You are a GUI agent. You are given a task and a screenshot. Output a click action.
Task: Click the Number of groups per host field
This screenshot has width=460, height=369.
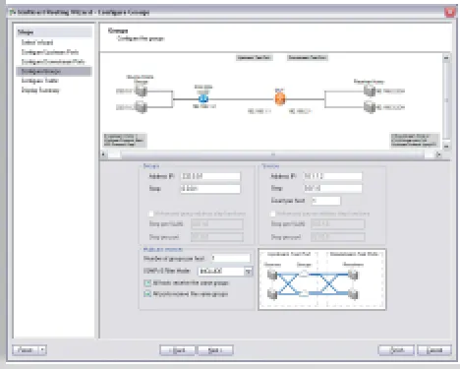coord(231,259)
